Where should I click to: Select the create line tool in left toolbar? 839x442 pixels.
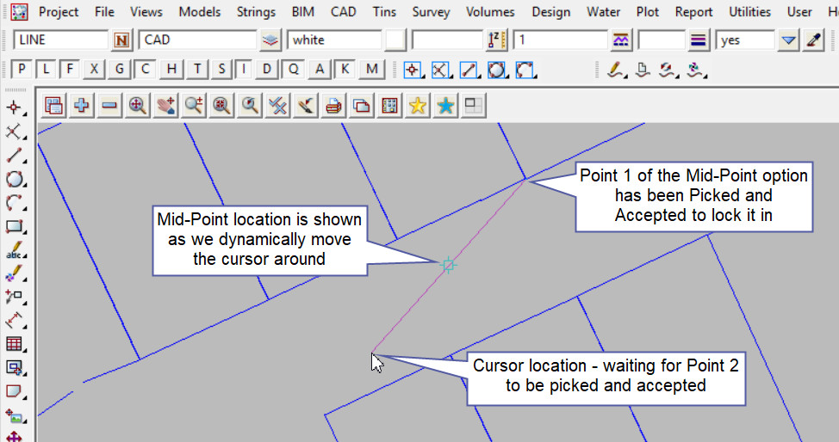[x=14, y=156]
